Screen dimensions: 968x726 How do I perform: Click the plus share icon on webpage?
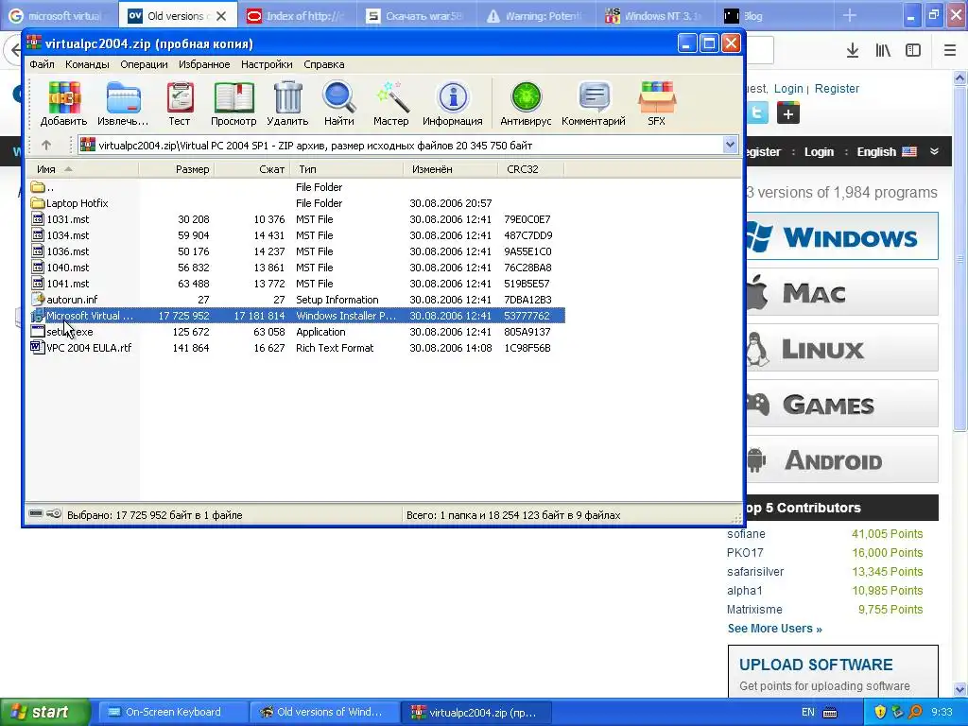coord(787,113)
